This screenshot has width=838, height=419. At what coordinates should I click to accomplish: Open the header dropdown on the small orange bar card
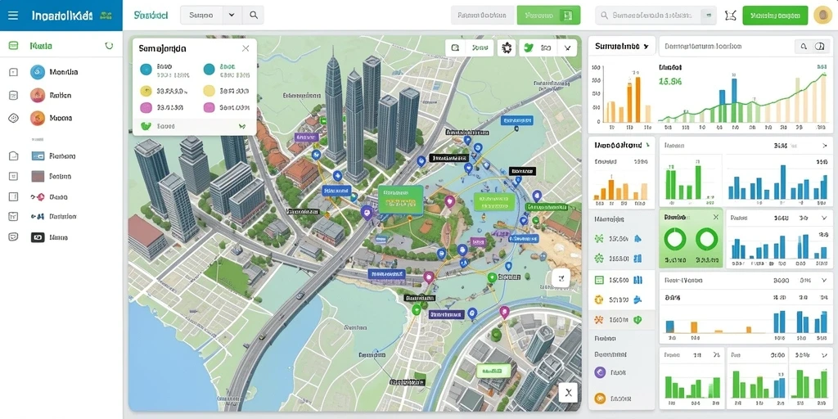click(x=648, y=145)
